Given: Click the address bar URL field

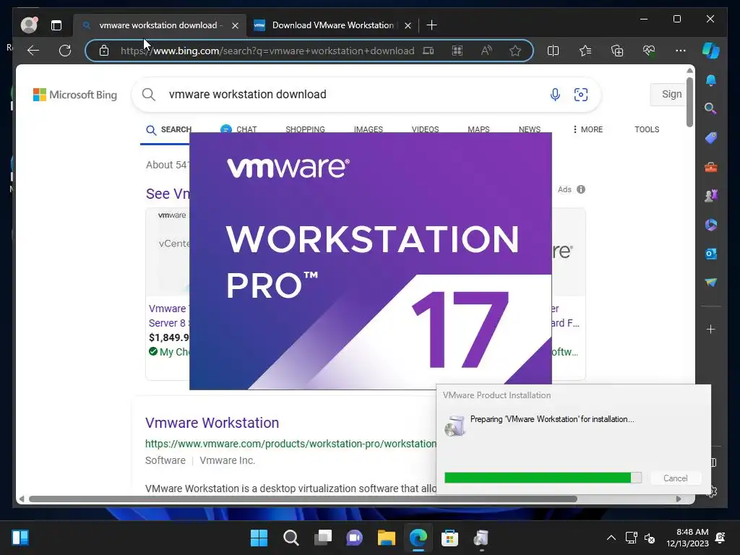Looking at the screenshot, I should 267,51.
